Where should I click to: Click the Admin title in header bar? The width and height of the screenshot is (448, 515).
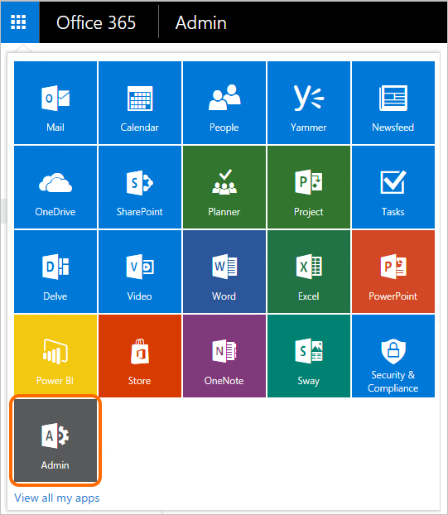pos(200,22)
